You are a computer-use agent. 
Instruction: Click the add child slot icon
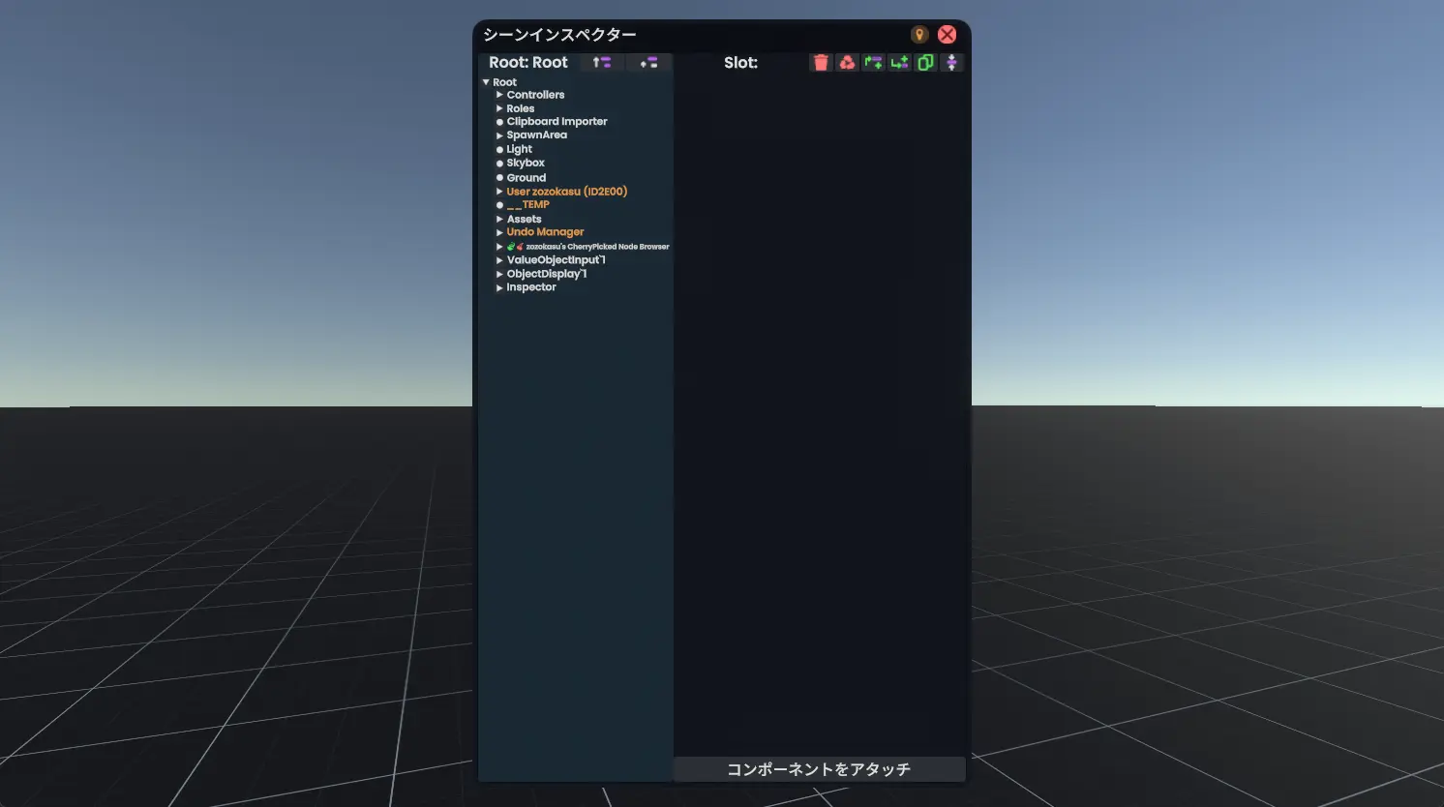click(899, 63)
